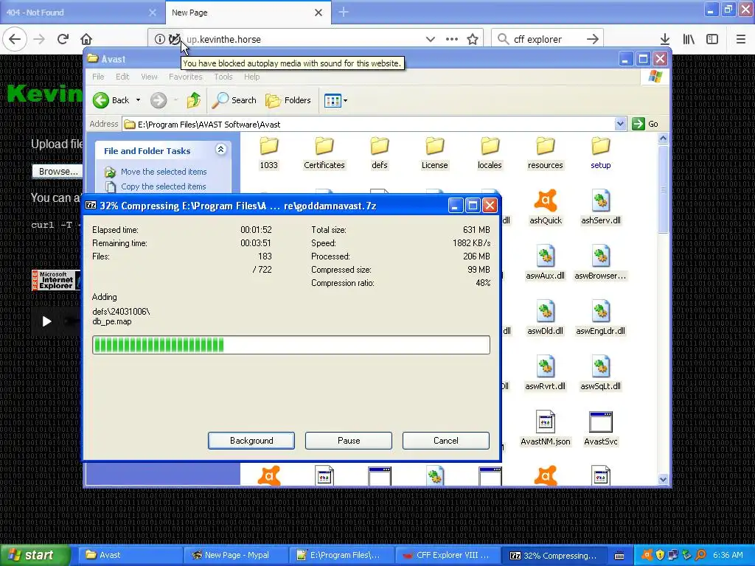Cancel the 7-Zip compression
This screenshot has width=755, height=566.
(446, 441)
